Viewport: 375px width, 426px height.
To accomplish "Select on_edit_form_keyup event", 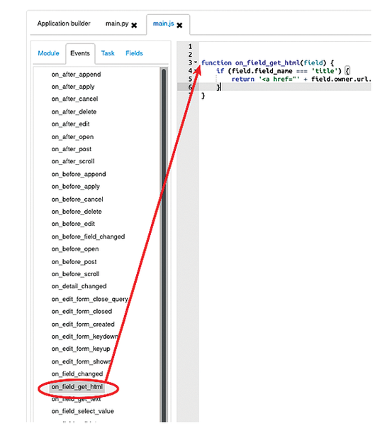I will (x=81, y=349).
